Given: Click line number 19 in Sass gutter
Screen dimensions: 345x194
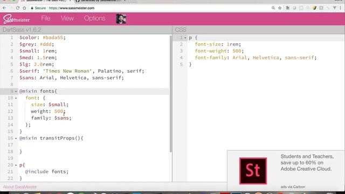Looking at the screenshot, I should point(10,158).
